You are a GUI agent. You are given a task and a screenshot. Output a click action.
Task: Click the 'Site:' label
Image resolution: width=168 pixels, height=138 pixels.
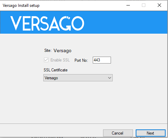(48, 50)
